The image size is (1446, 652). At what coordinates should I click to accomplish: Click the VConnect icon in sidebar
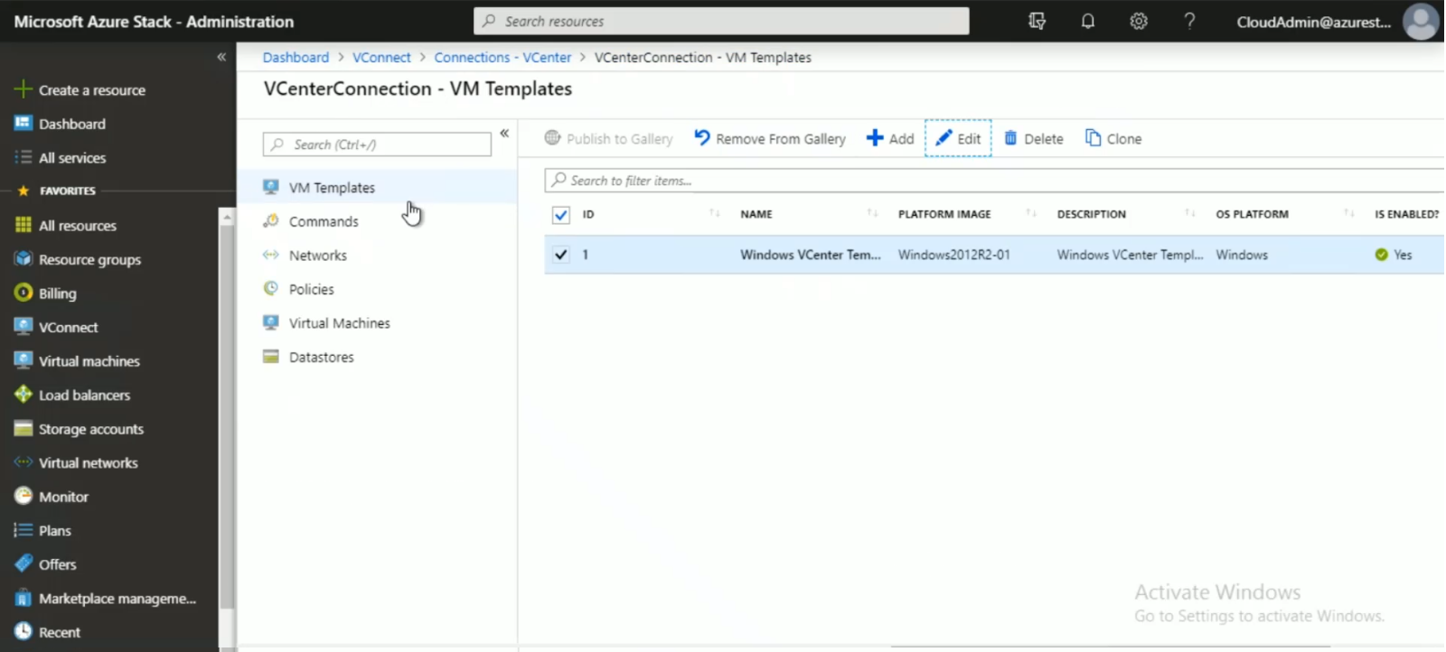pos(23,327)
